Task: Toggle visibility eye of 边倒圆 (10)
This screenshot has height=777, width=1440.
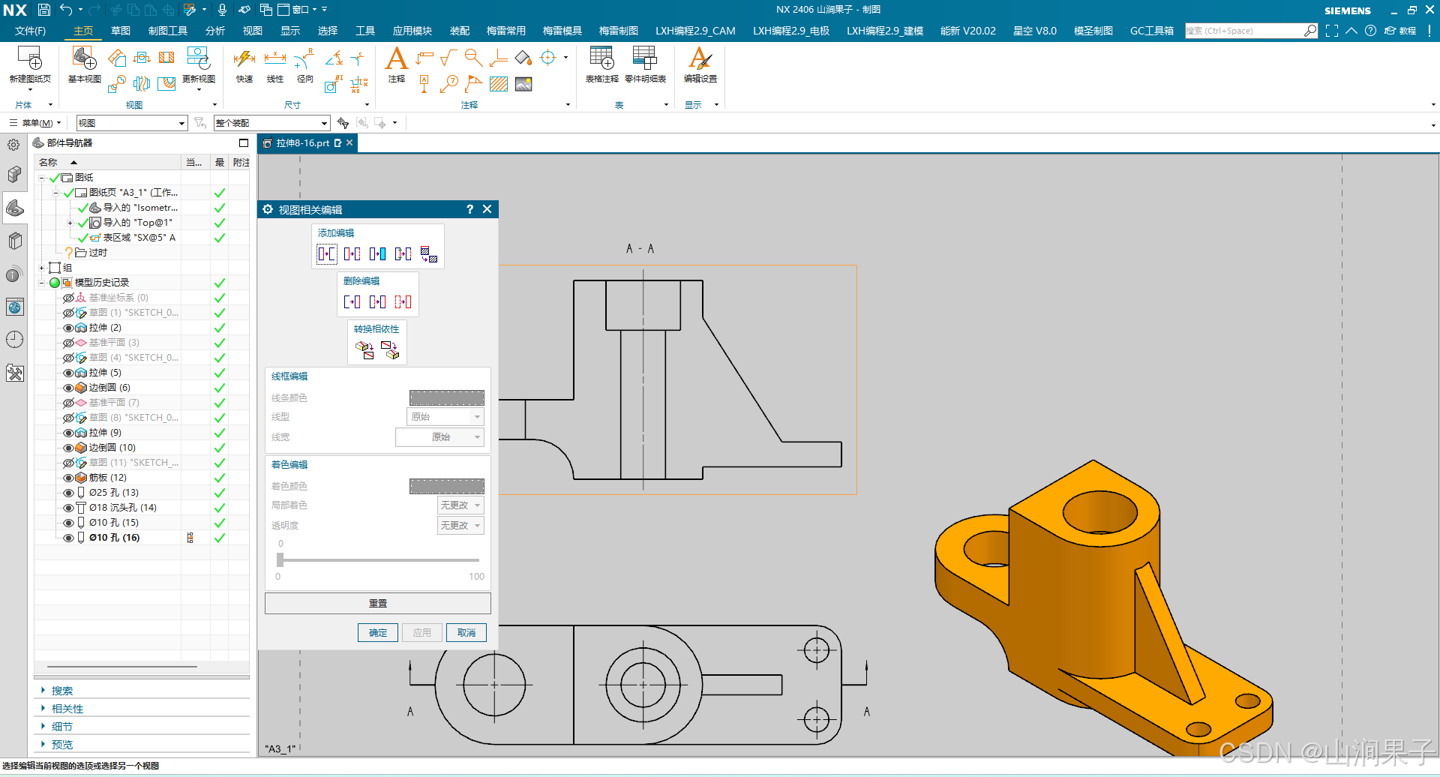Action: point(68,448)
